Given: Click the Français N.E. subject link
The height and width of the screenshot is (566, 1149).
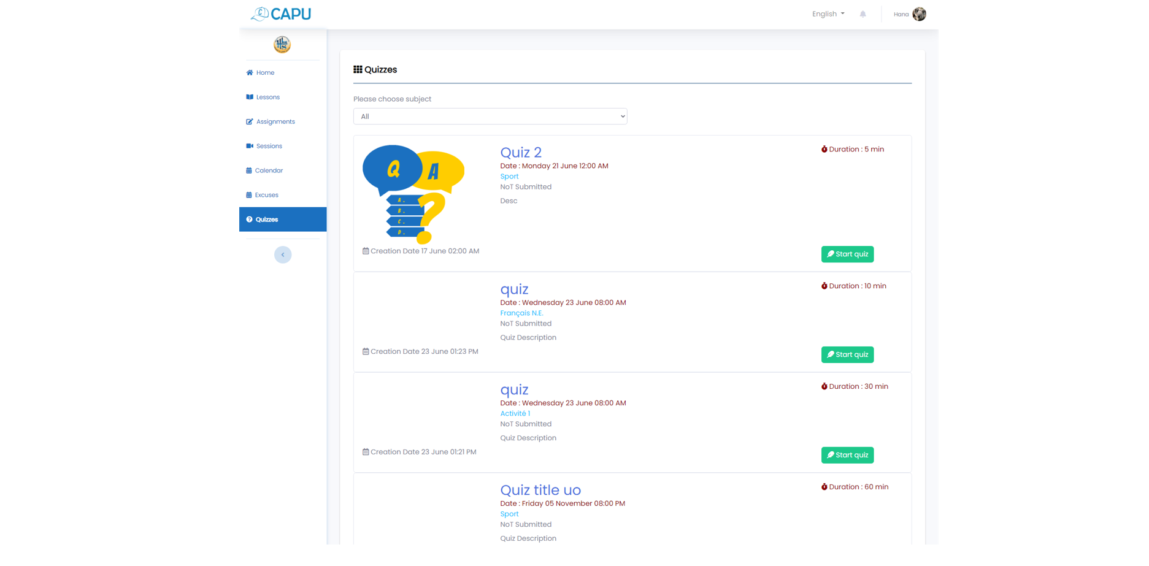Looking at the screenshot, I should pos(521,313).
